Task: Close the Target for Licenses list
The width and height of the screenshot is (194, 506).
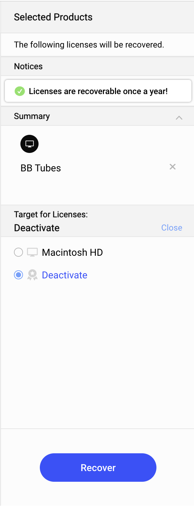Action: (x=172, y=228)
